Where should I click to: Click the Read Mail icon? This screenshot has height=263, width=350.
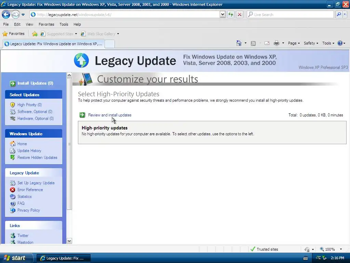click(267, 43)
